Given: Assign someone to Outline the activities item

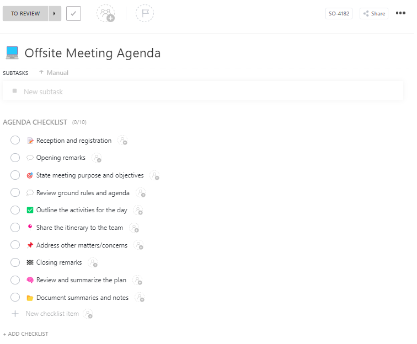Looking at the screenshot, I should point(138,210).
